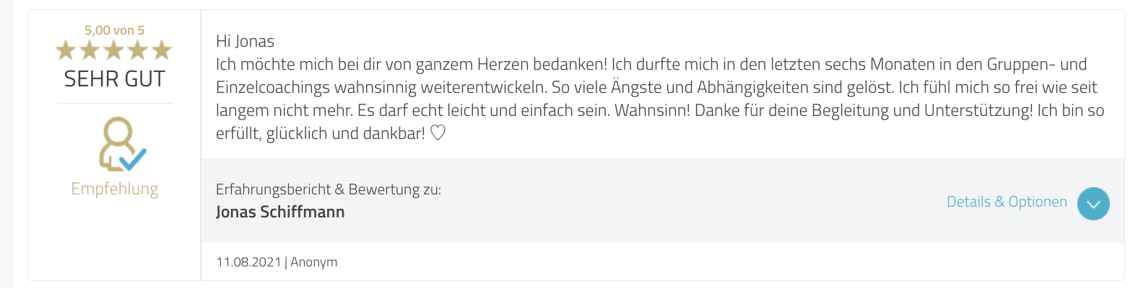
Task: Click the first gold rating star
Action: click(66, 50)
